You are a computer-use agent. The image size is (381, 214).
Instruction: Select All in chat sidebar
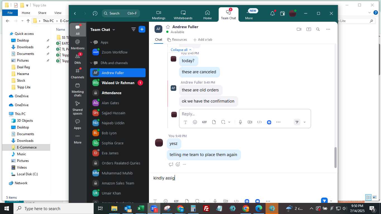tap(78, 30)
